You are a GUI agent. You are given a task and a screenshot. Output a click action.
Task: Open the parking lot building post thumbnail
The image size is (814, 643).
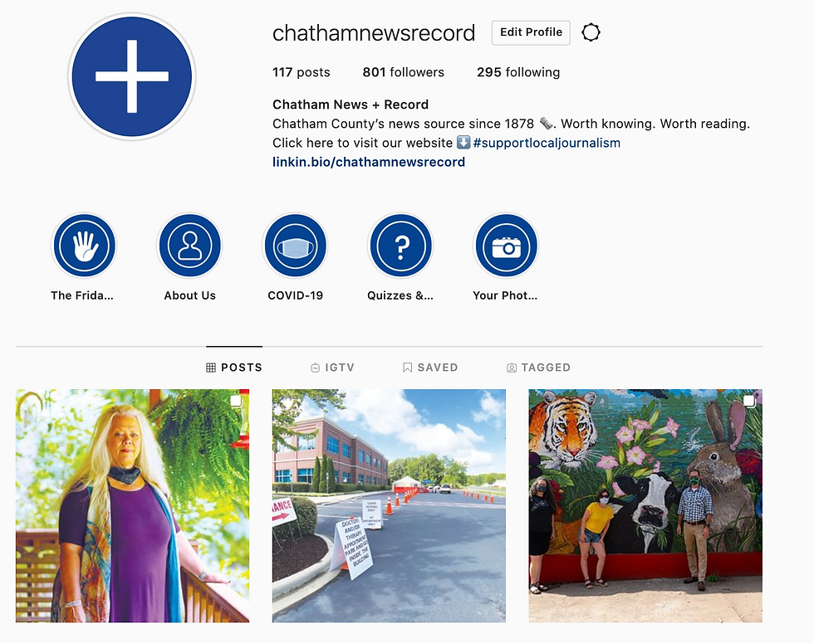pyautogui.click(x=389, y=505)
